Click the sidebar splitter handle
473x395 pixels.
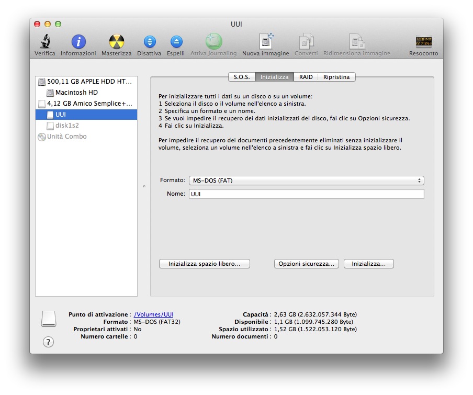[144, 186]
